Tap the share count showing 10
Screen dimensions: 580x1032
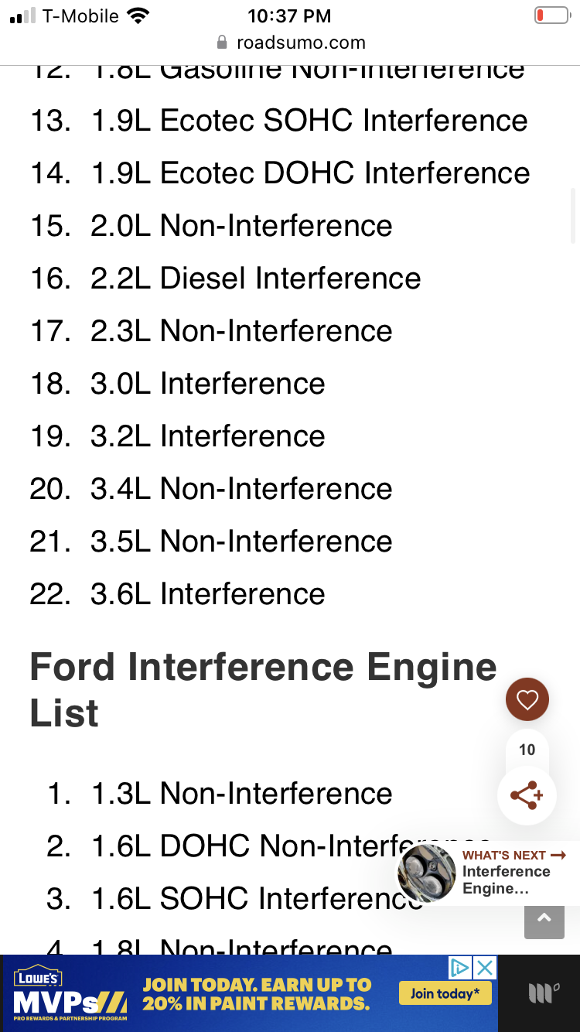click(x=527, y=749)
